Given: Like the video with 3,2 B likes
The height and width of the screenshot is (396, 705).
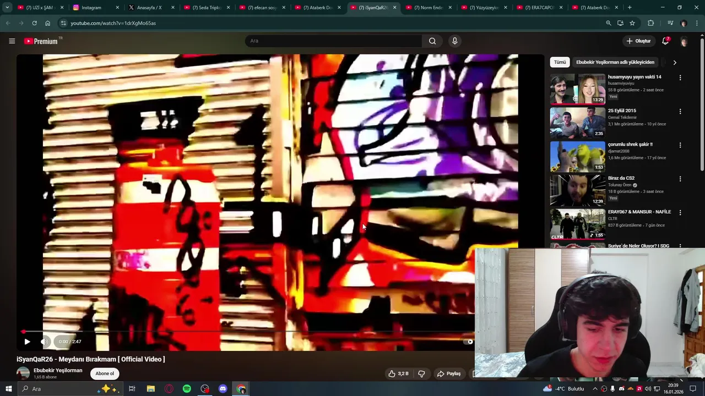Looking at the screenshot, I should (x=398, y=373).
